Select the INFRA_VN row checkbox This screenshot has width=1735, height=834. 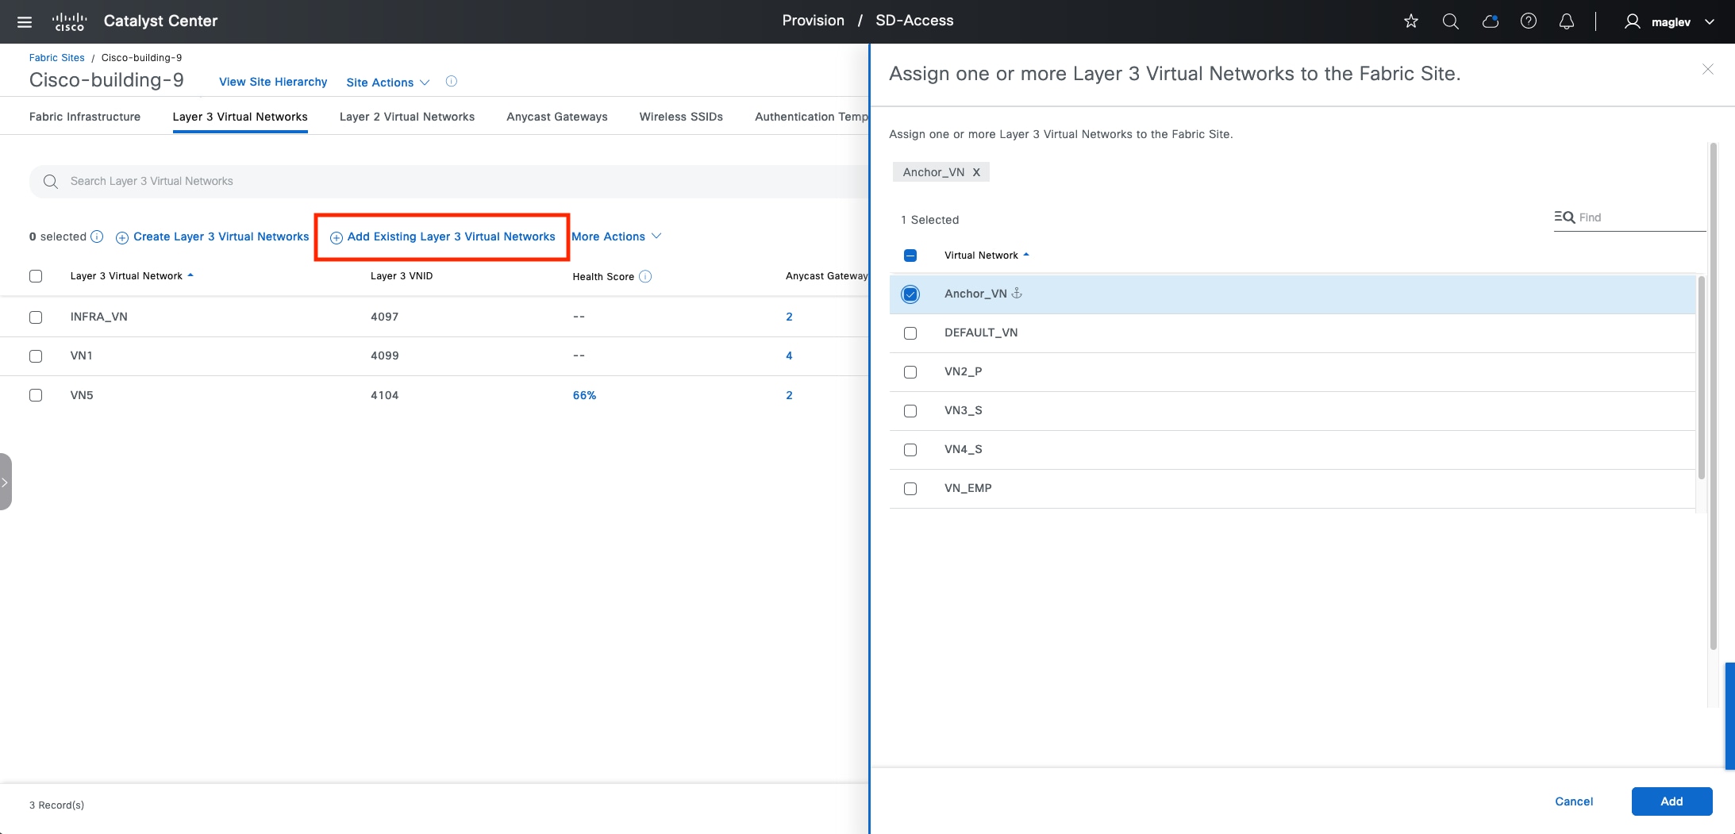pos(36,317)
